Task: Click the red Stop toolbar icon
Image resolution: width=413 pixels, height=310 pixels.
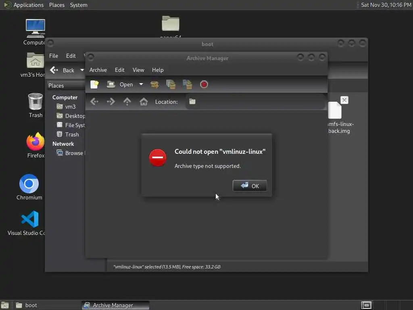Action: (x=204, y=84)
